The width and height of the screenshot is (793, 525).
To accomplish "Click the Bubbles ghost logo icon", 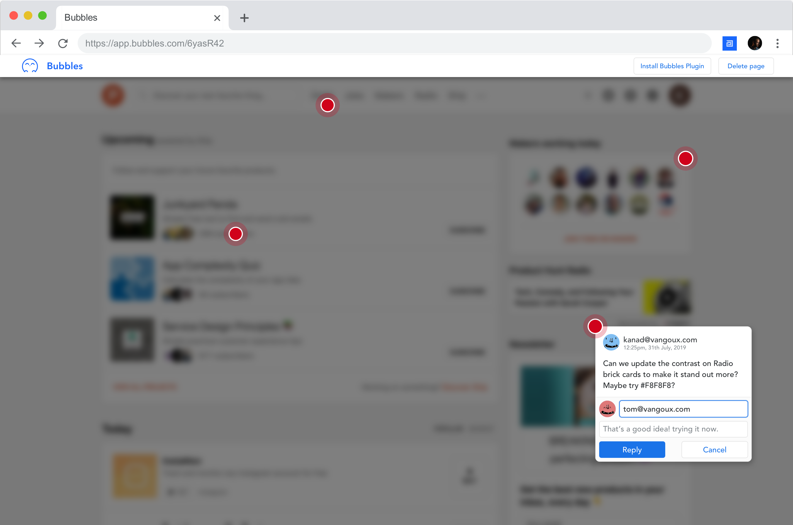I will [x=30, y=66].
